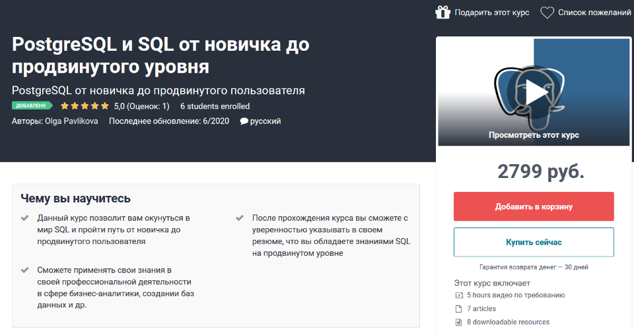Click the first learning outcome checkmark

coord(25,218)
